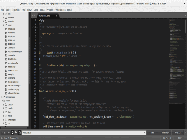Click the Find Prev button
187x140 pixels.
point(165,133)
